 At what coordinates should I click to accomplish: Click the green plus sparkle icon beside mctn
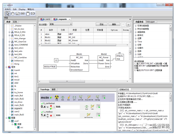(x=51, y=98)
